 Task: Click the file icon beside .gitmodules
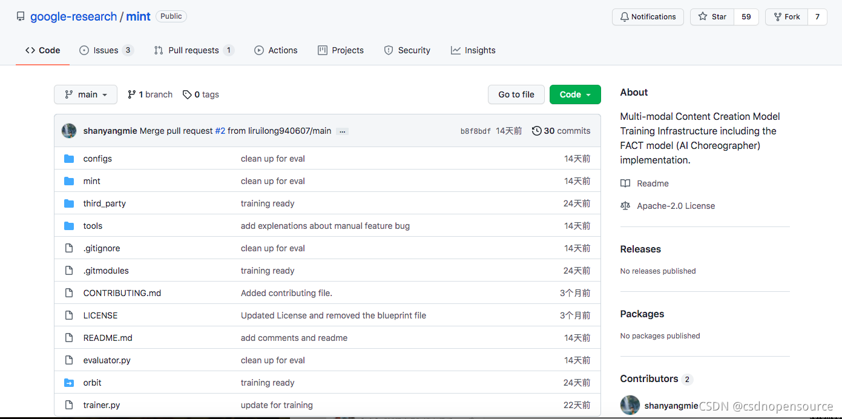coord(69,271)
